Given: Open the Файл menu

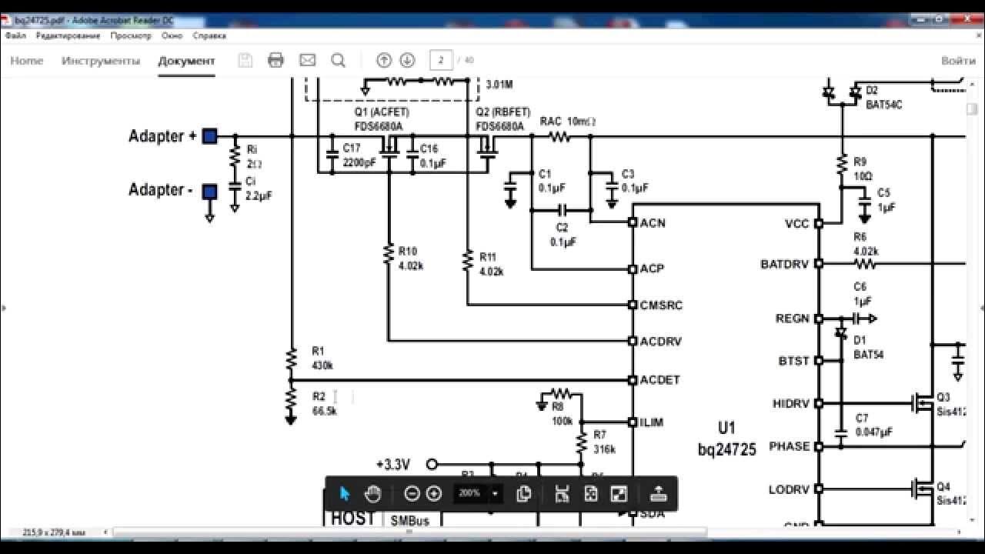Looking at the screenshot, I should tap(15, 35).
